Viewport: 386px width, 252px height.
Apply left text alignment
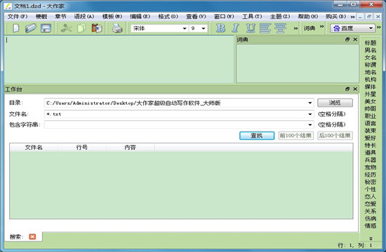[x=265, y=28]
